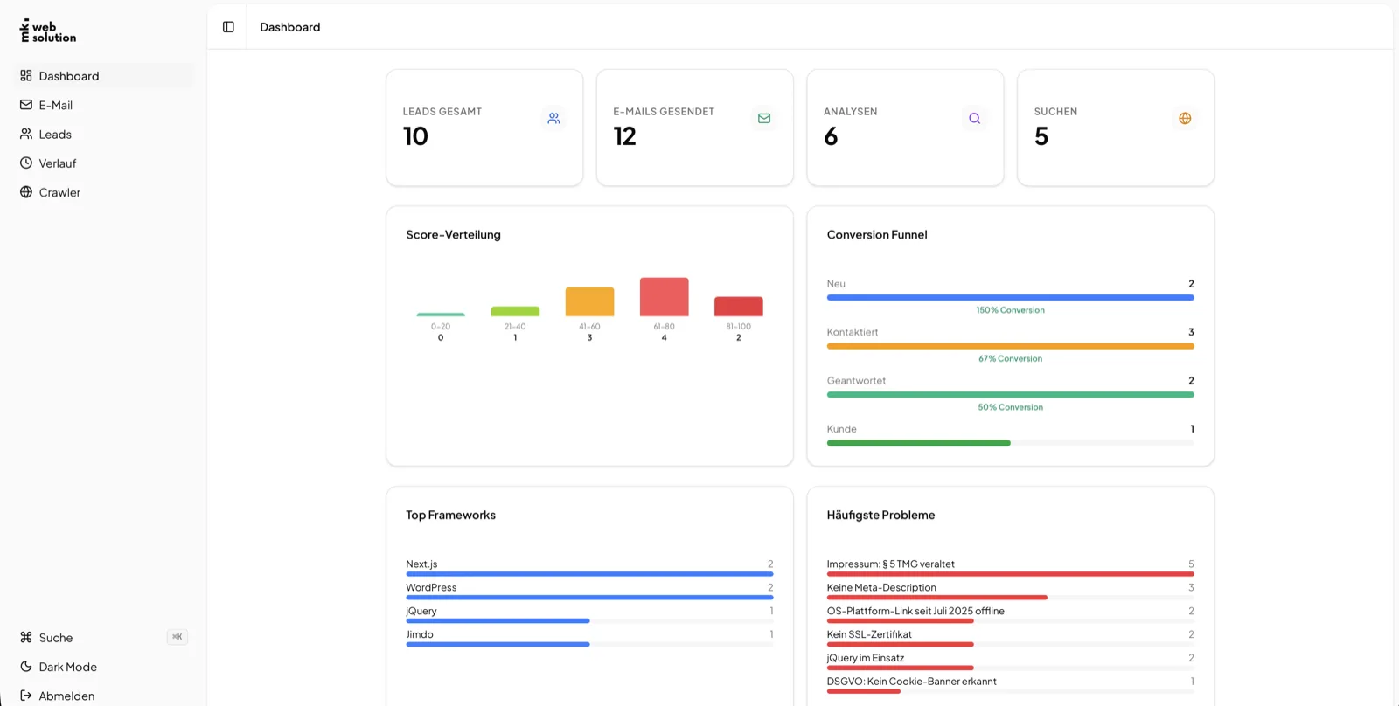Select the Jimdo framework row
Viewport: 1399px width, 706px height.
click(589, 639)
